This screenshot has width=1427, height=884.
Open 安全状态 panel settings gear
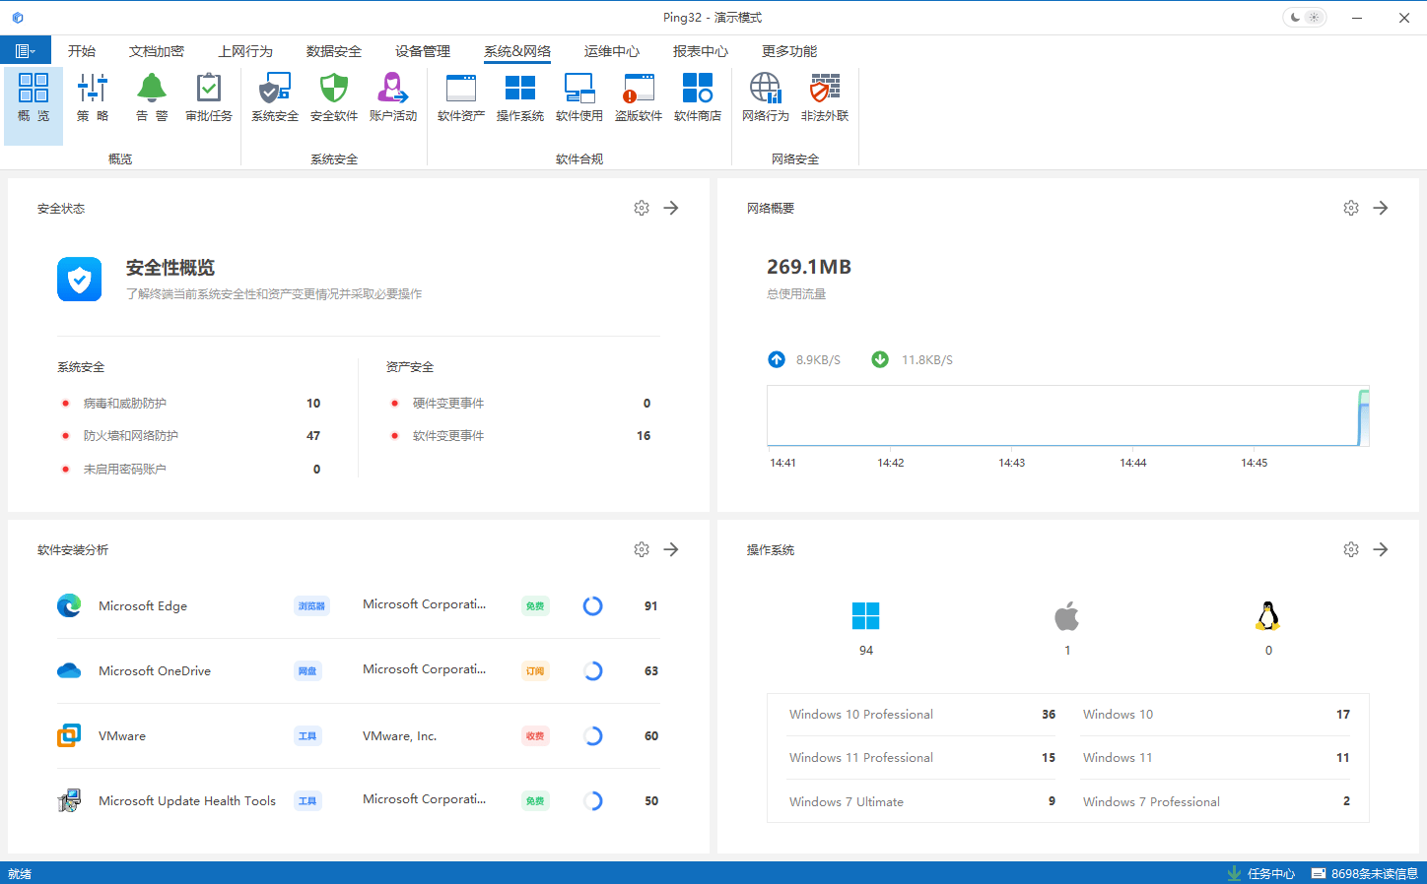click(x=642, y=208)
